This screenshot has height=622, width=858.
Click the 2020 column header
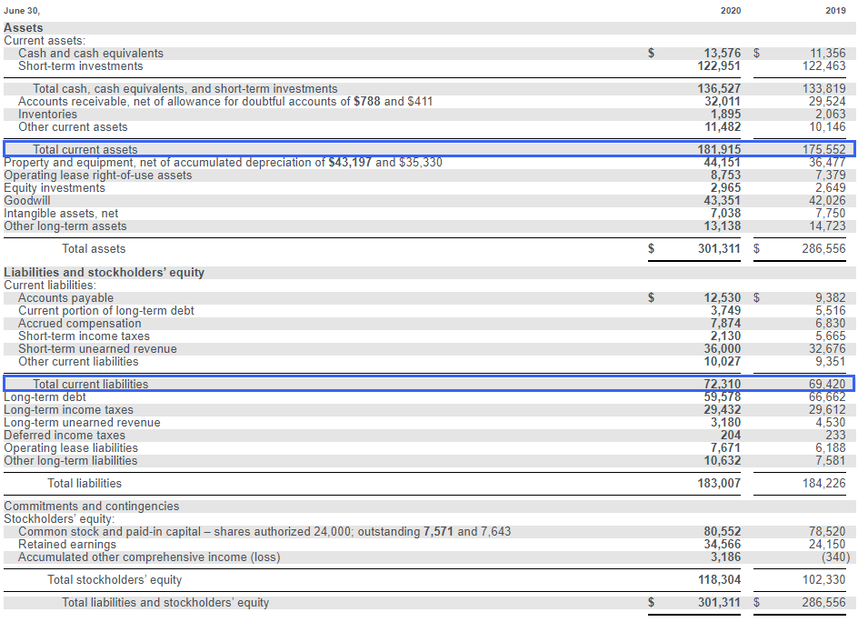(x=730, y=10)
